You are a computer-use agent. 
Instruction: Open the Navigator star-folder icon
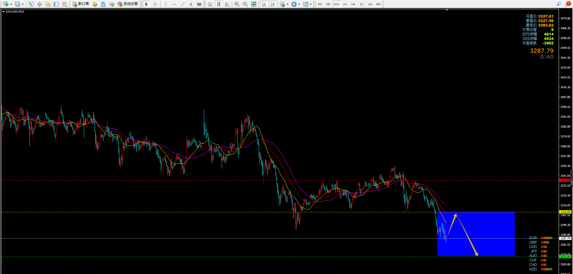click(48, 4)
